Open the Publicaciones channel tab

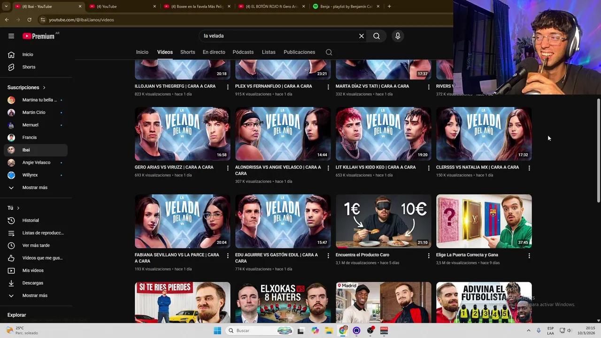click(300, 52)
